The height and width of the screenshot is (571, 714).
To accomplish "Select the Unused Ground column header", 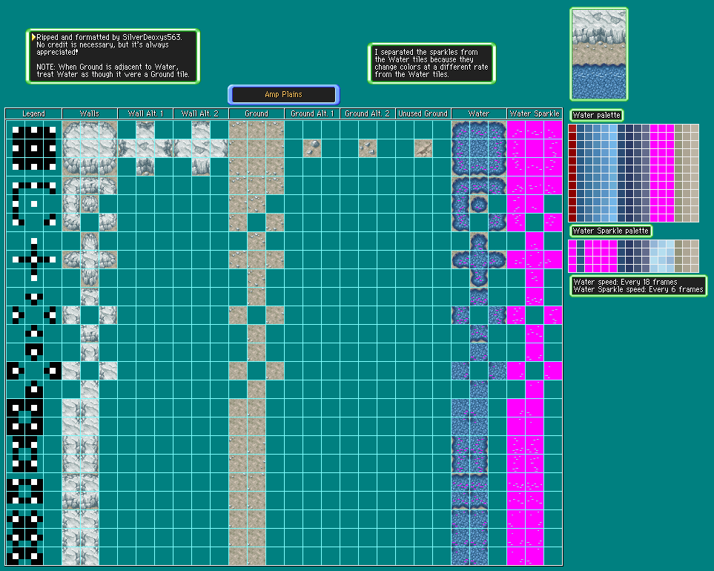I will [x=423, y=113].
